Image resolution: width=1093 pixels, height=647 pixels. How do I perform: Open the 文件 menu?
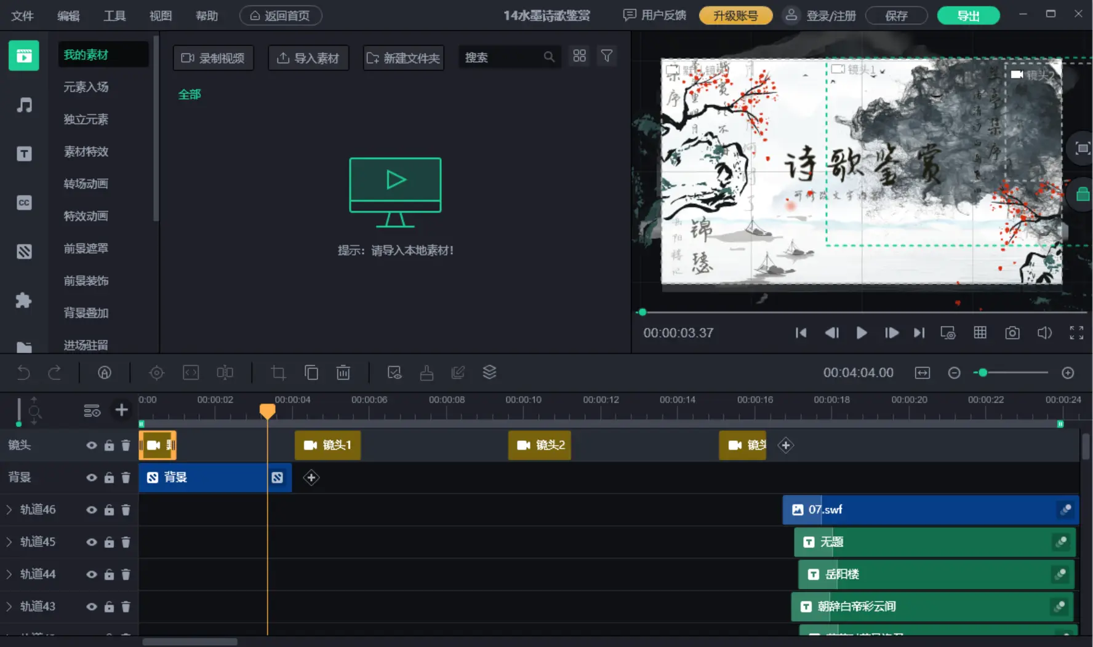point(22,16)
